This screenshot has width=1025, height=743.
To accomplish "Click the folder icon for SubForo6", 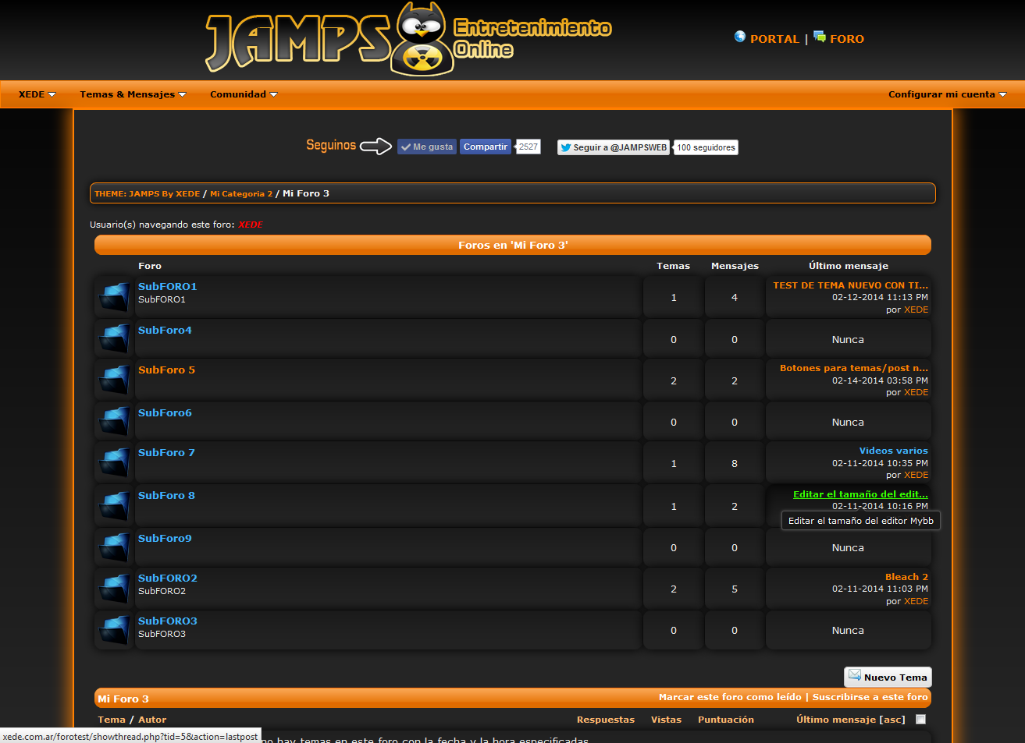I will (114, 422).
